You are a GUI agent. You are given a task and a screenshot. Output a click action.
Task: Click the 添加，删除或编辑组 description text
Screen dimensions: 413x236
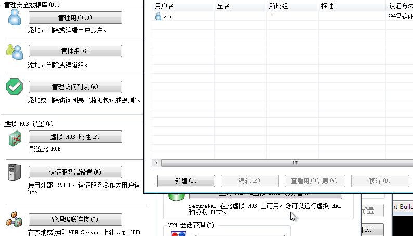(x=58, y=65)
